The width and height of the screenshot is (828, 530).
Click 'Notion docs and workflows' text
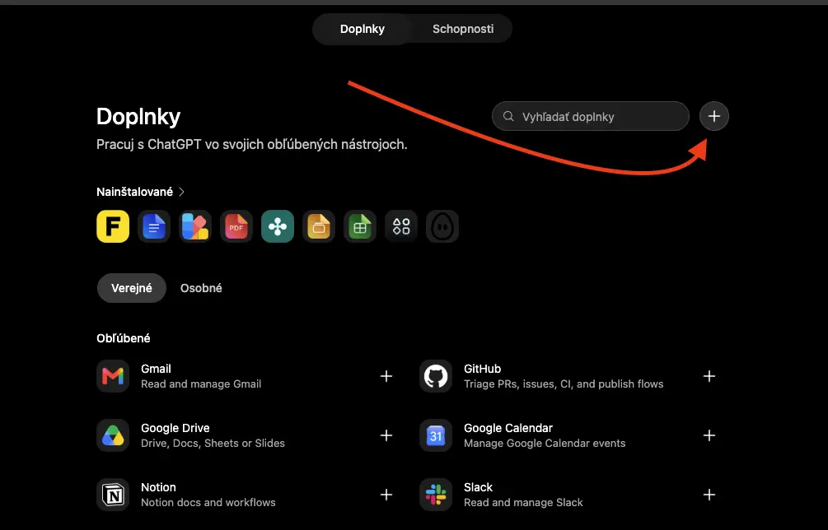coord(208,503)
